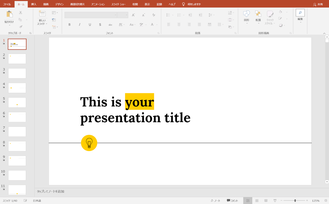Click the 日本語 language indicator

[x=37, y=201]
